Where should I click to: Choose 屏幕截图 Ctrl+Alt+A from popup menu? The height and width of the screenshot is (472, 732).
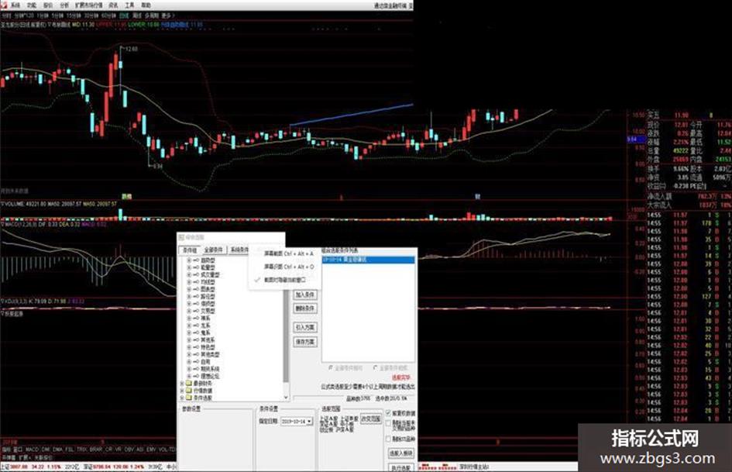[x=288, y=253]
